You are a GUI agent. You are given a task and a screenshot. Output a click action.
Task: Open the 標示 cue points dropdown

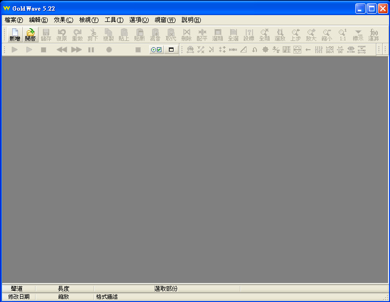(x=358, y=35)
